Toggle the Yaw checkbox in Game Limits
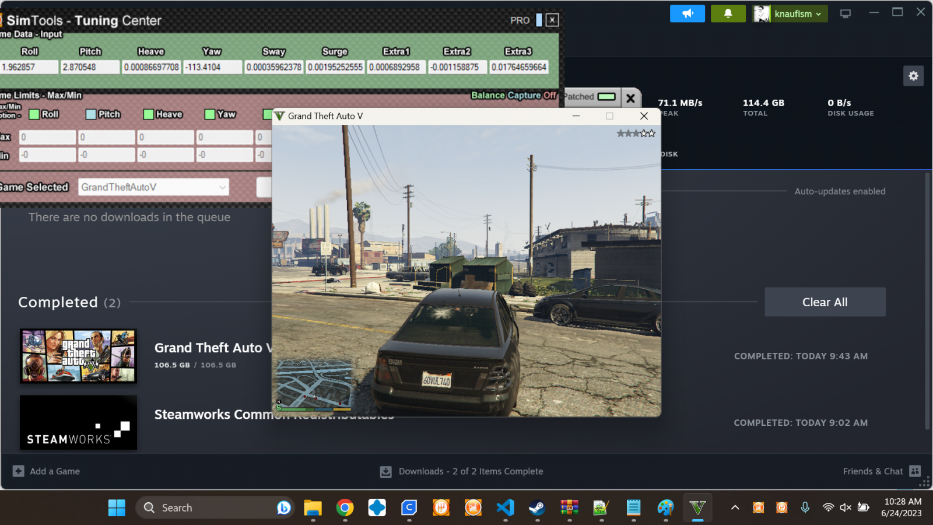 pos(210,114)
